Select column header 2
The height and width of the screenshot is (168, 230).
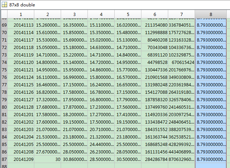(47, 14)
